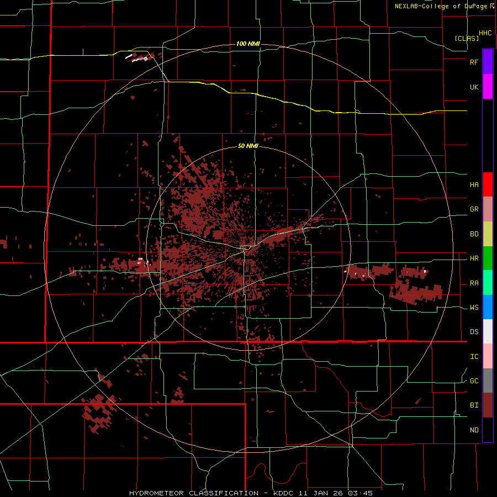This screenshot has width=497, height=497.
Task: Select the BD yellow legend color block
Action: 488,234
